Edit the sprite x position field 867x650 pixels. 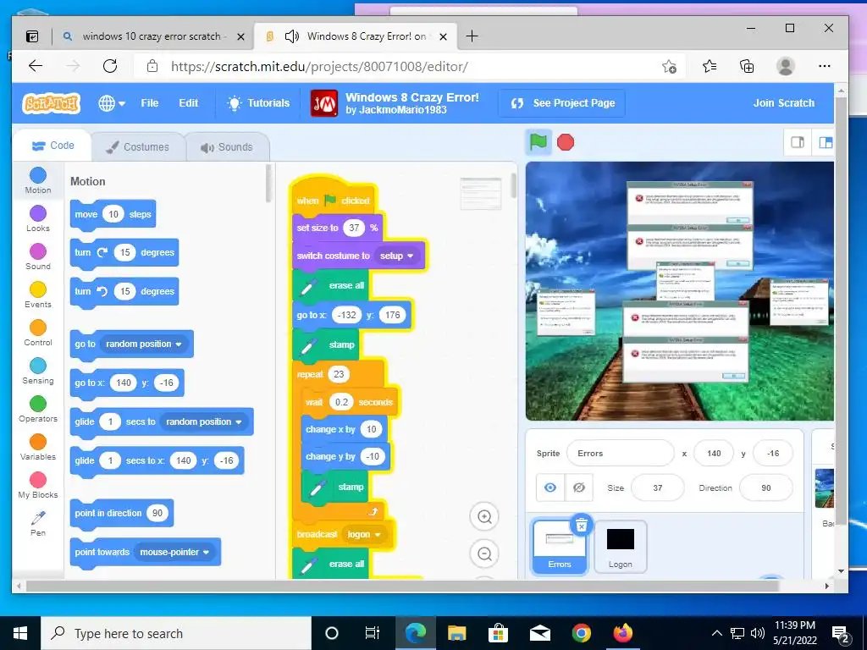pyautogui.click(x=713, y=454)
